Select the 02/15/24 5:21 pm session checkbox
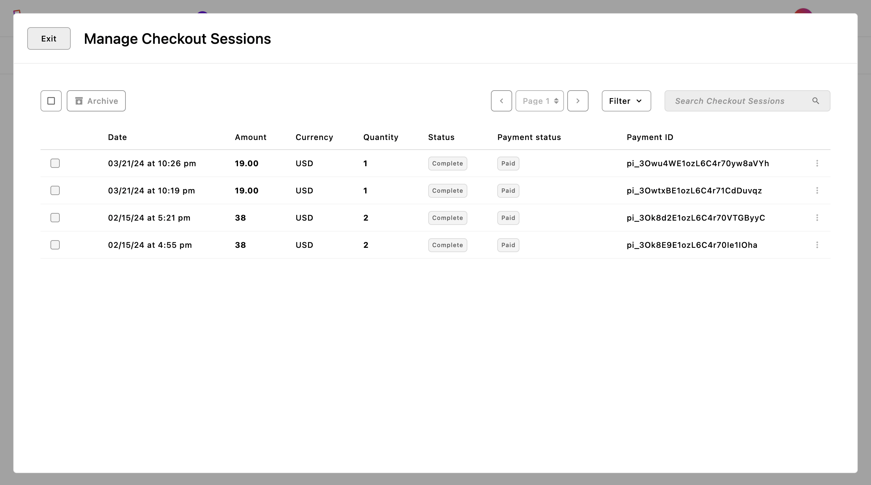The height and width of the screenshot is (485, 871). click(x=55, y=218)
